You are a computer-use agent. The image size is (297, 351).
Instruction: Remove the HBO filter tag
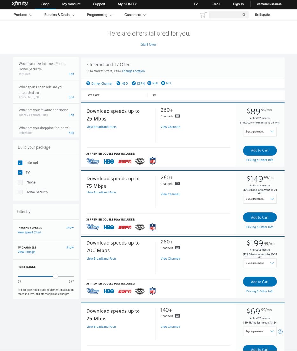(118, 83)
